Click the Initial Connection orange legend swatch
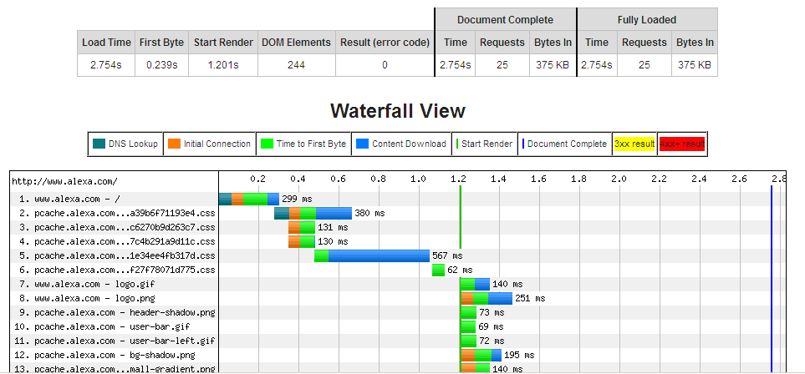This screenshot has height=374, width=805. (x=174, y=144)
